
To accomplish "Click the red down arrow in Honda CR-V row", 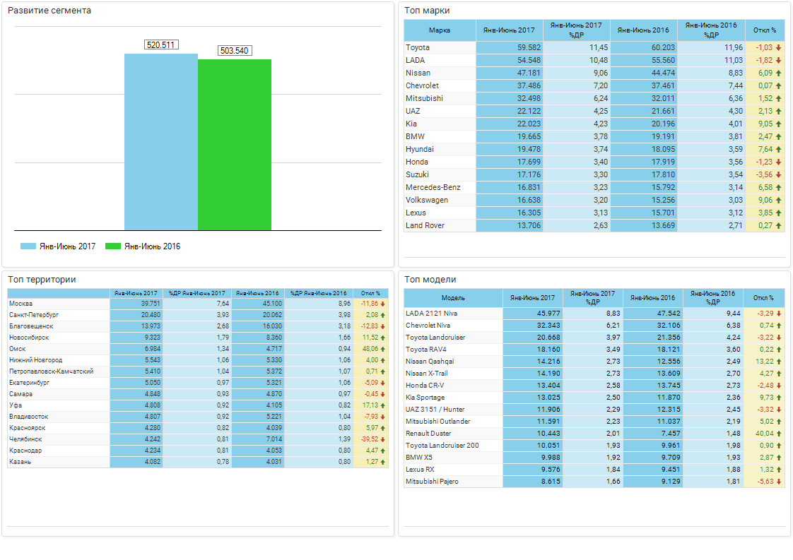I will click(x=779, y=386).
